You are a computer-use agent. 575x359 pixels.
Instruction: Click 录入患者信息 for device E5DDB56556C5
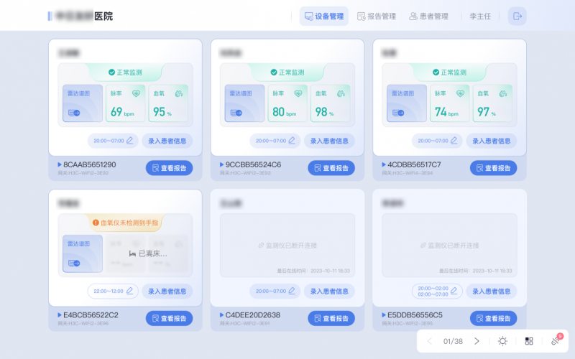tap(492, 292)
